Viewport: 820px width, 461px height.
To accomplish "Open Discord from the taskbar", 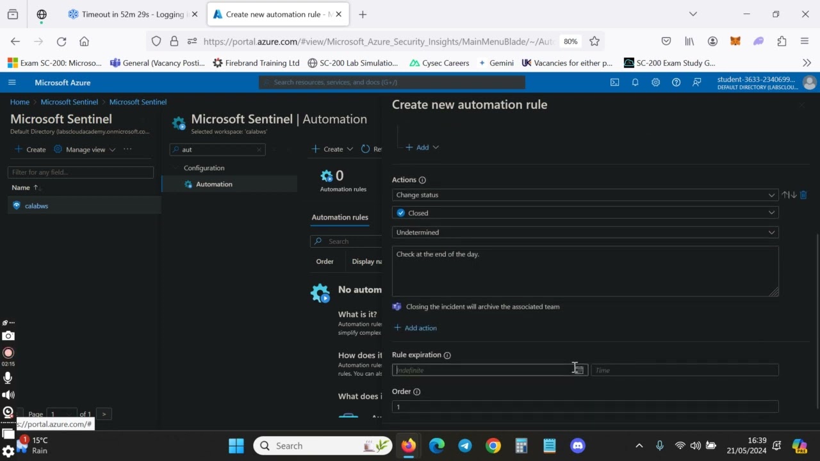I will pos(578,446).
